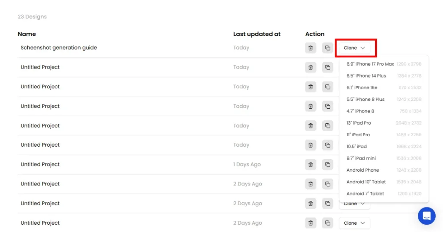Open the Scheenshot generation guide design
The height and width of the screenshot is (232, 443).
[x=59, y=47]
